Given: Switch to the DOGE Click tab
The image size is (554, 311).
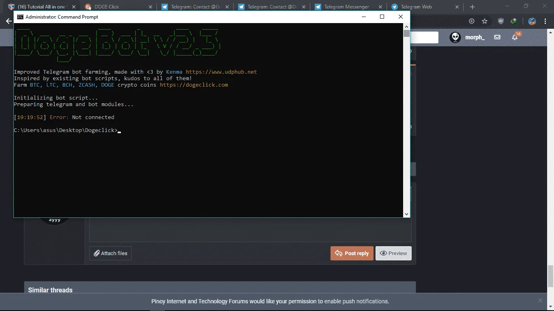Looking at the screenshot, I should pyautogui.click(x=118, y=7).
